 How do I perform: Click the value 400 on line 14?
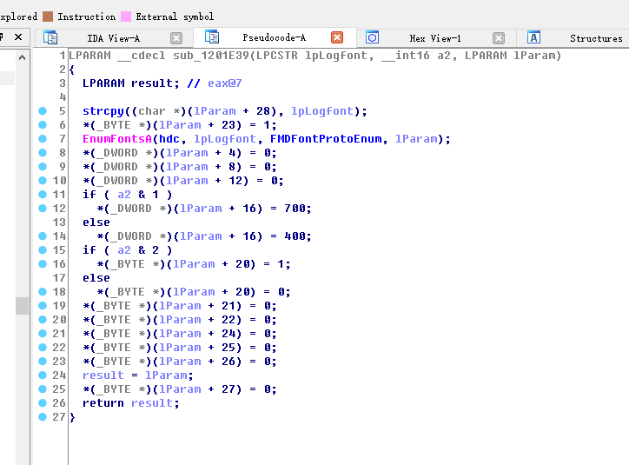(x=295, y=236)
